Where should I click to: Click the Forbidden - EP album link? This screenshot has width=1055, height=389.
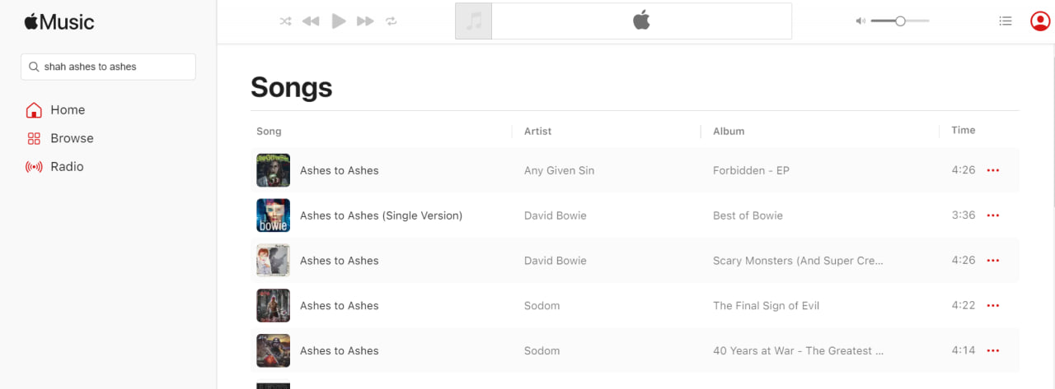[x=751, y=170]
